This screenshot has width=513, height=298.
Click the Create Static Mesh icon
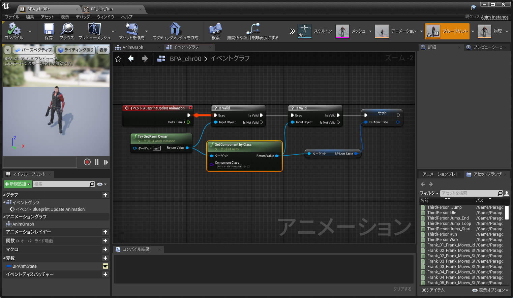tap(175, 29)
